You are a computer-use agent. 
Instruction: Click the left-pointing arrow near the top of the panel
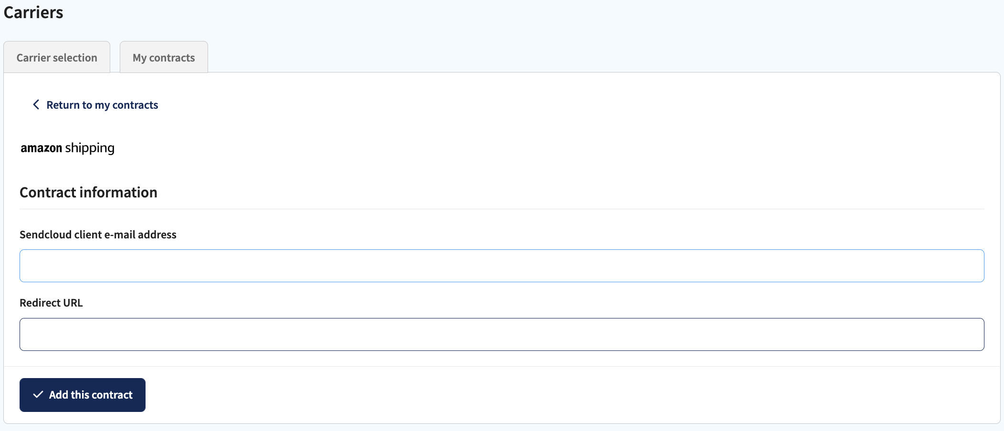pos(36,104)
